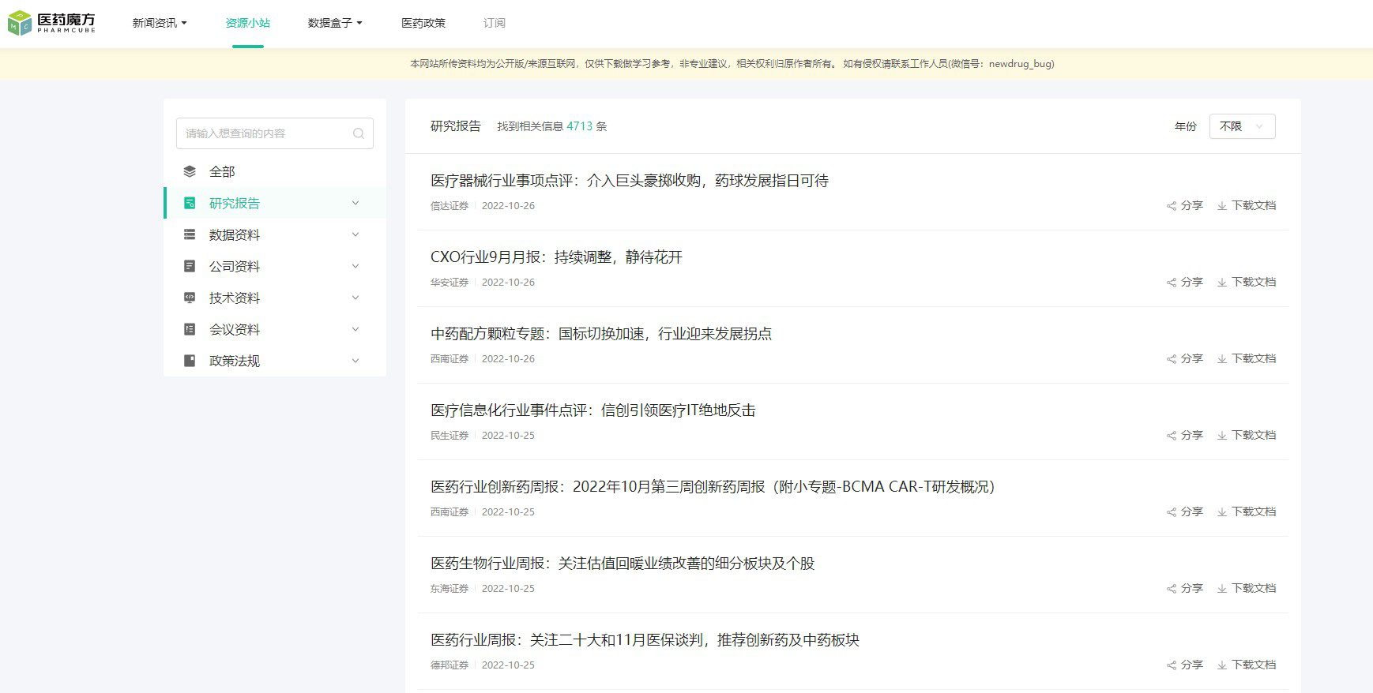This screenshot has height=693, width=1373.
Task: Click the 公司资料 sidebar icon
Action: click(x=190, y=266)
